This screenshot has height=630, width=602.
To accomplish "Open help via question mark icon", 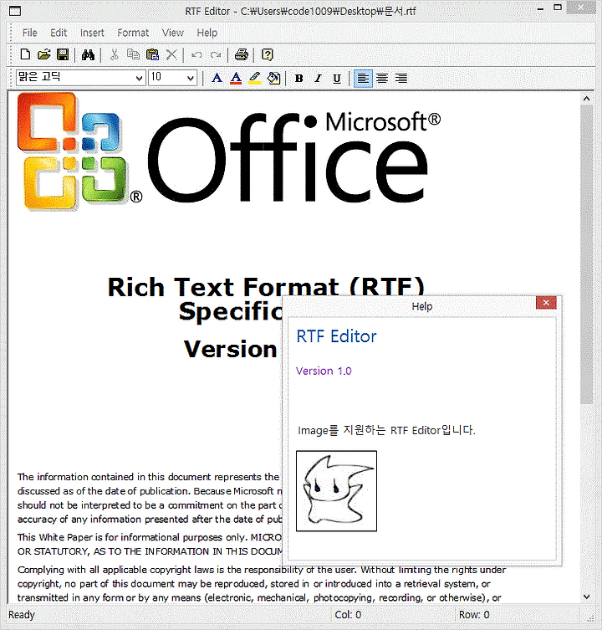I will (267, 54).
